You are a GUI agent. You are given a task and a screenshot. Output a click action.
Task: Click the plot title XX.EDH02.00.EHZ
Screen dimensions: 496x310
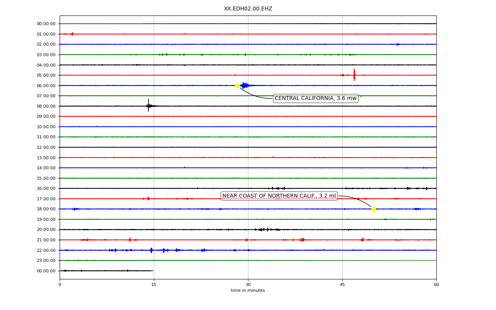[248, 9]
